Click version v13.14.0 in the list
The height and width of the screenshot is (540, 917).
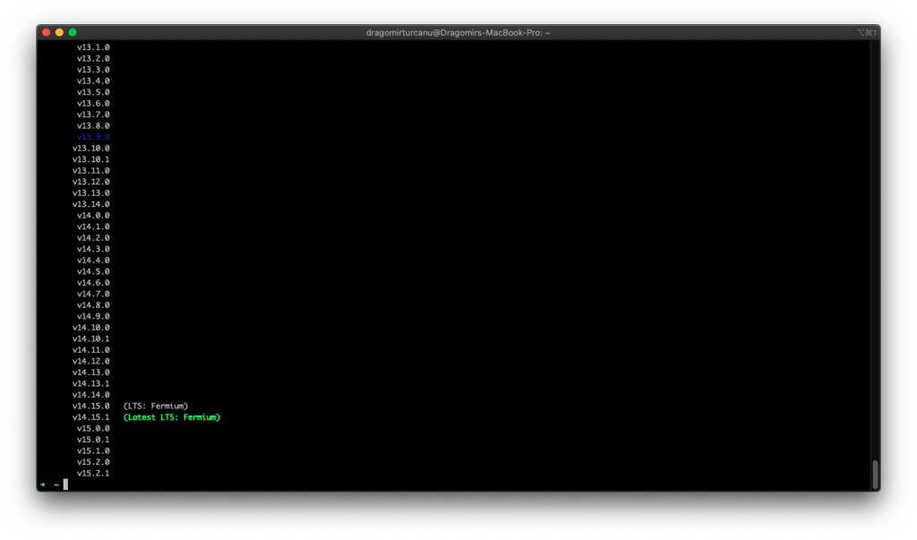coord(91,204)
